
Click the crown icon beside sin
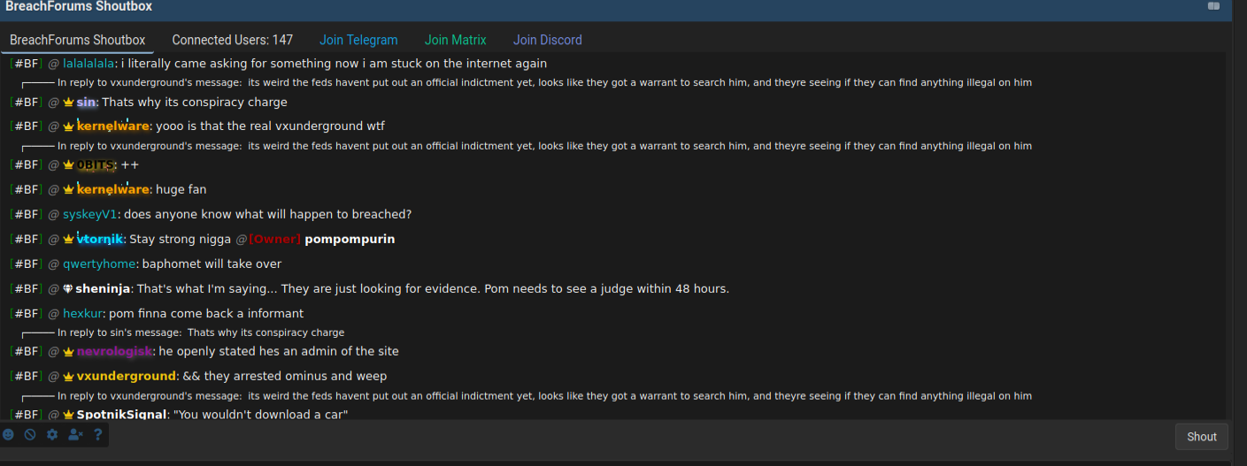tap(68, 103)
